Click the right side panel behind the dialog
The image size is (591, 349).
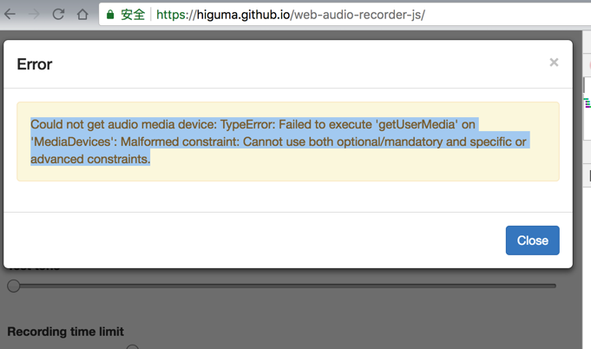tap(585, 217)
